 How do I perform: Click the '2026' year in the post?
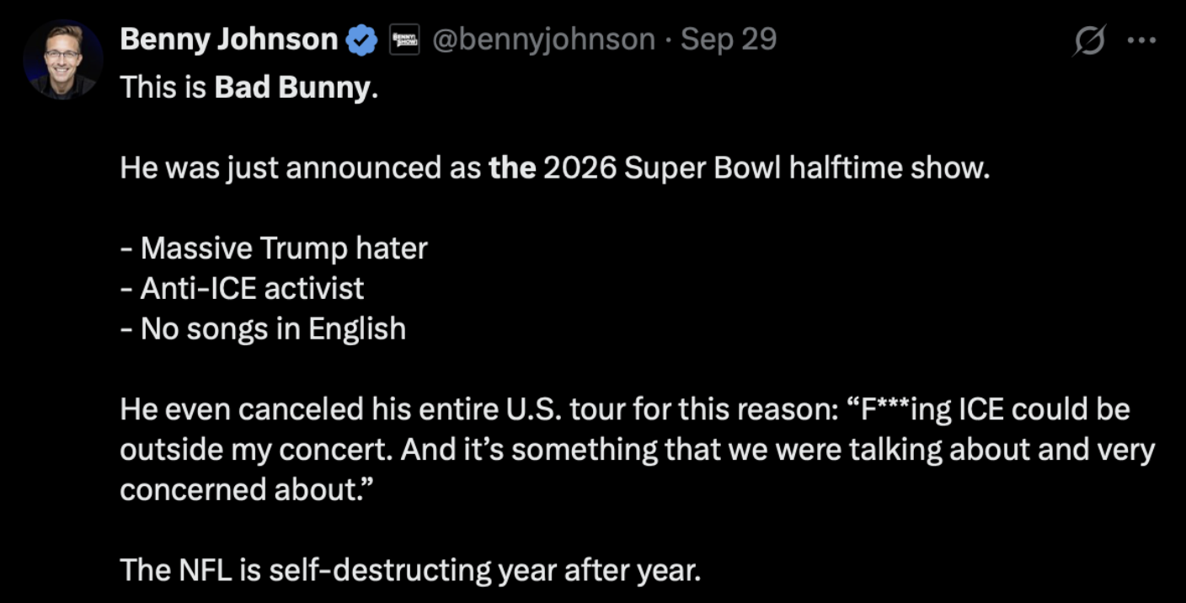(580, 168)
